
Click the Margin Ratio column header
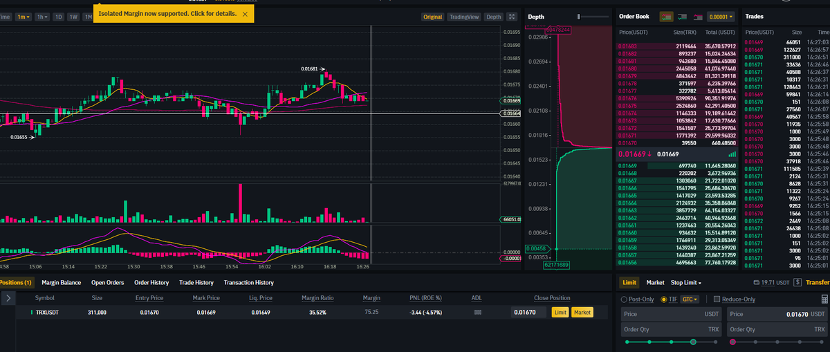click(x=317, y=298)
